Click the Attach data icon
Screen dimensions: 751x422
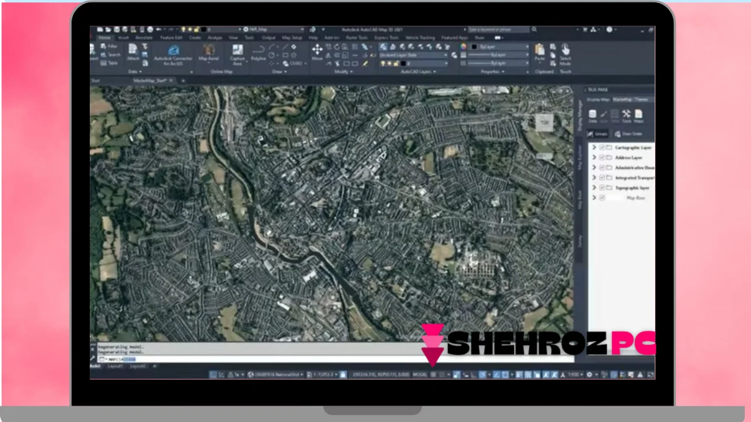[133, 53]
